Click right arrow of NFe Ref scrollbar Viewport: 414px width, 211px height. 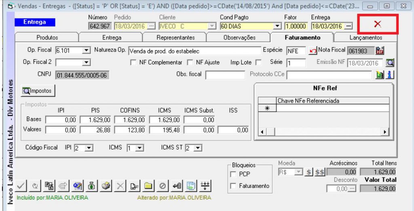click(x=385, y=132)
